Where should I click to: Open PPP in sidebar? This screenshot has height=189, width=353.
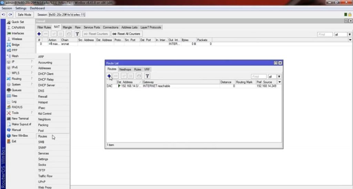coord(14,50)
